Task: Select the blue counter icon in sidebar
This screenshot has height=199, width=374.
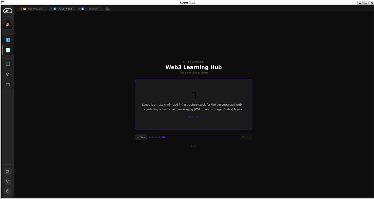Action: [x=8, y=40]
